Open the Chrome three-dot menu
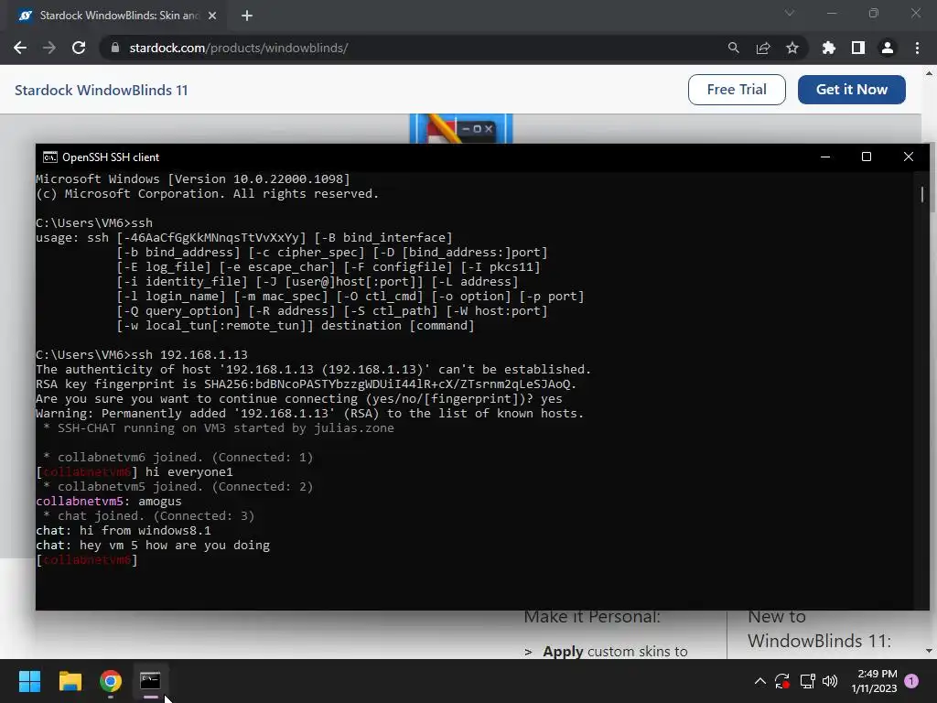The image size is (937, 703). [917, 48]
